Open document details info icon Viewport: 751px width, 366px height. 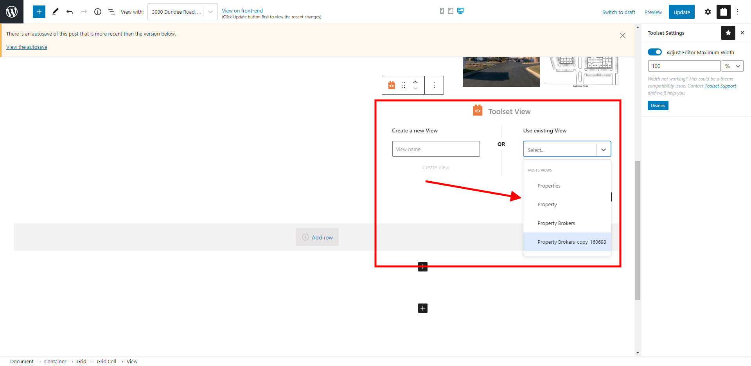(98, 12)
